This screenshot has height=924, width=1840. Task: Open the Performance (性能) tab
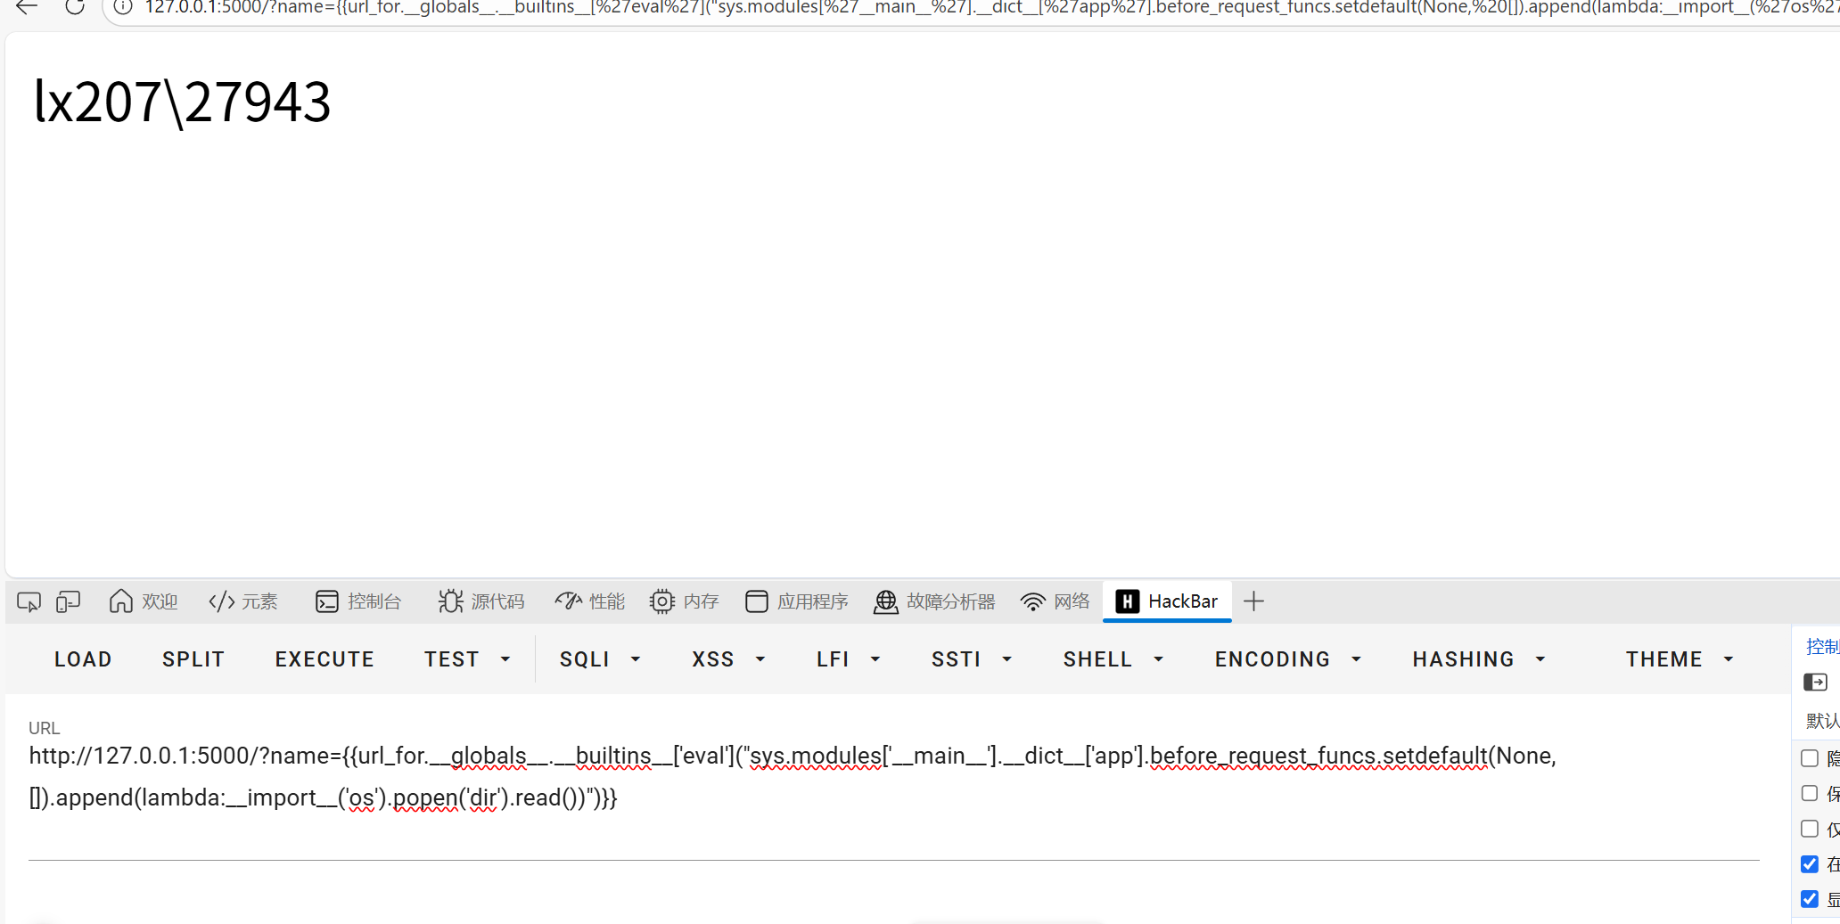pos(590,601)
